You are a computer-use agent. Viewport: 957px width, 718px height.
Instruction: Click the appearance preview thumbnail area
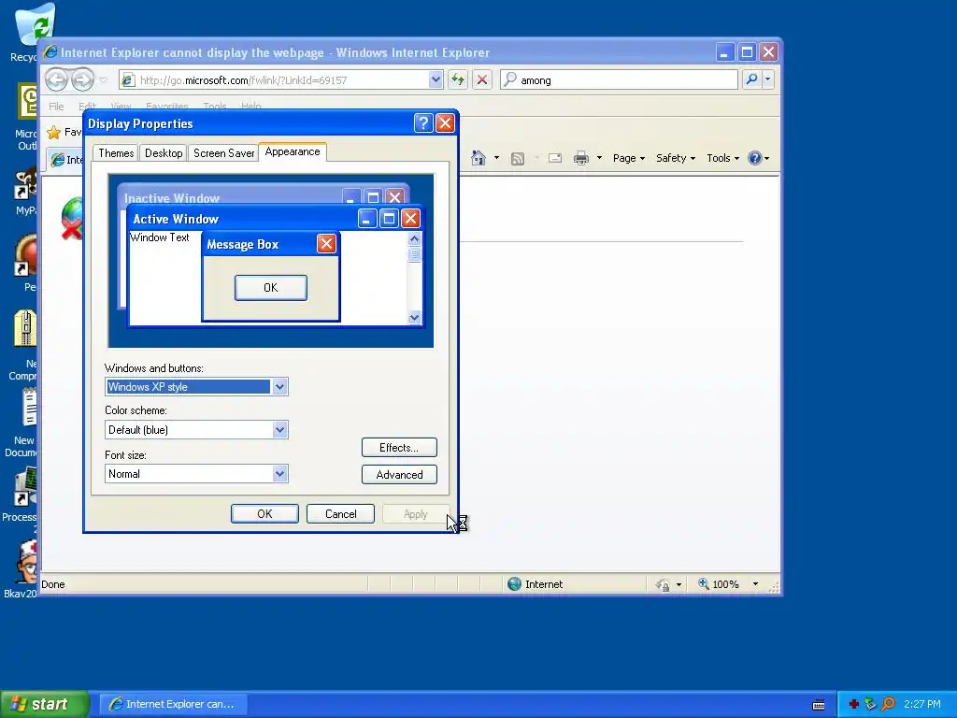coord(271,261)
